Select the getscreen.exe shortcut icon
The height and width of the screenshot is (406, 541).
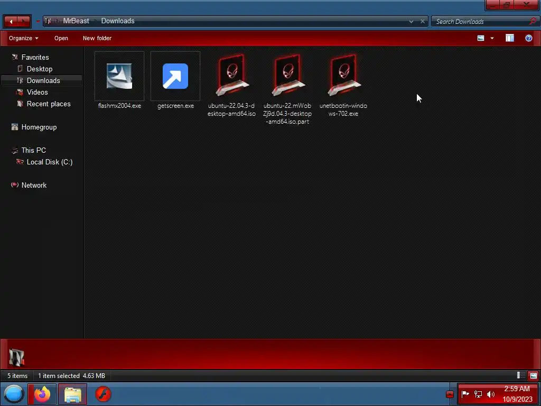(x=175, y=76)
